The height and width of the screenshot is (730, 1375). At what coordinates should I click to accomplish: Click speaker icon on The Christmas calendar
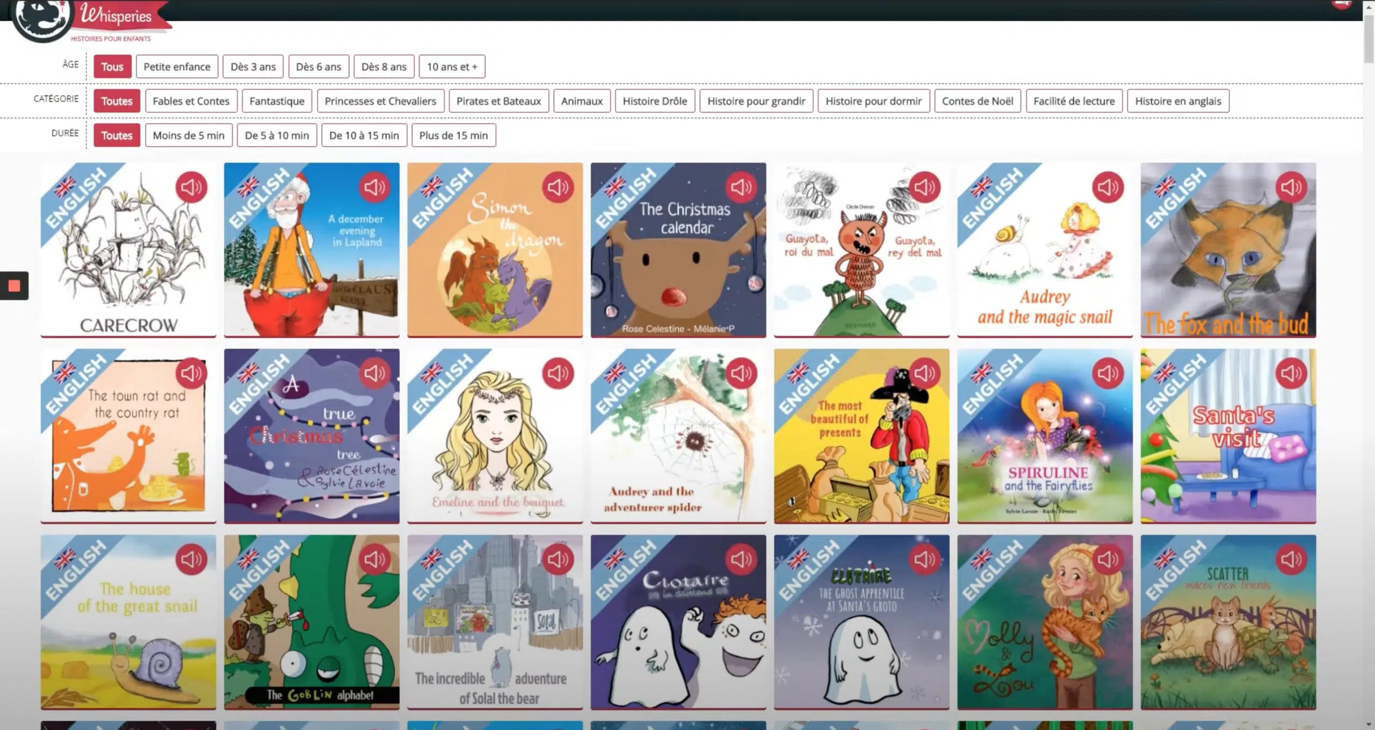click(x=741, y=187)
